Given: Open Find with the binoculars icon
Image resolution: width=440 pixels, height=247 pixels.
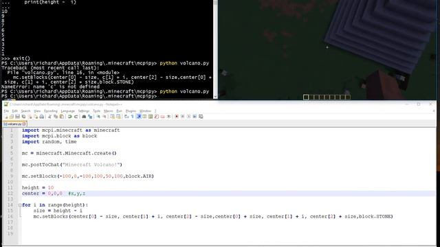Looking at the screenshot, I should 84,117.
